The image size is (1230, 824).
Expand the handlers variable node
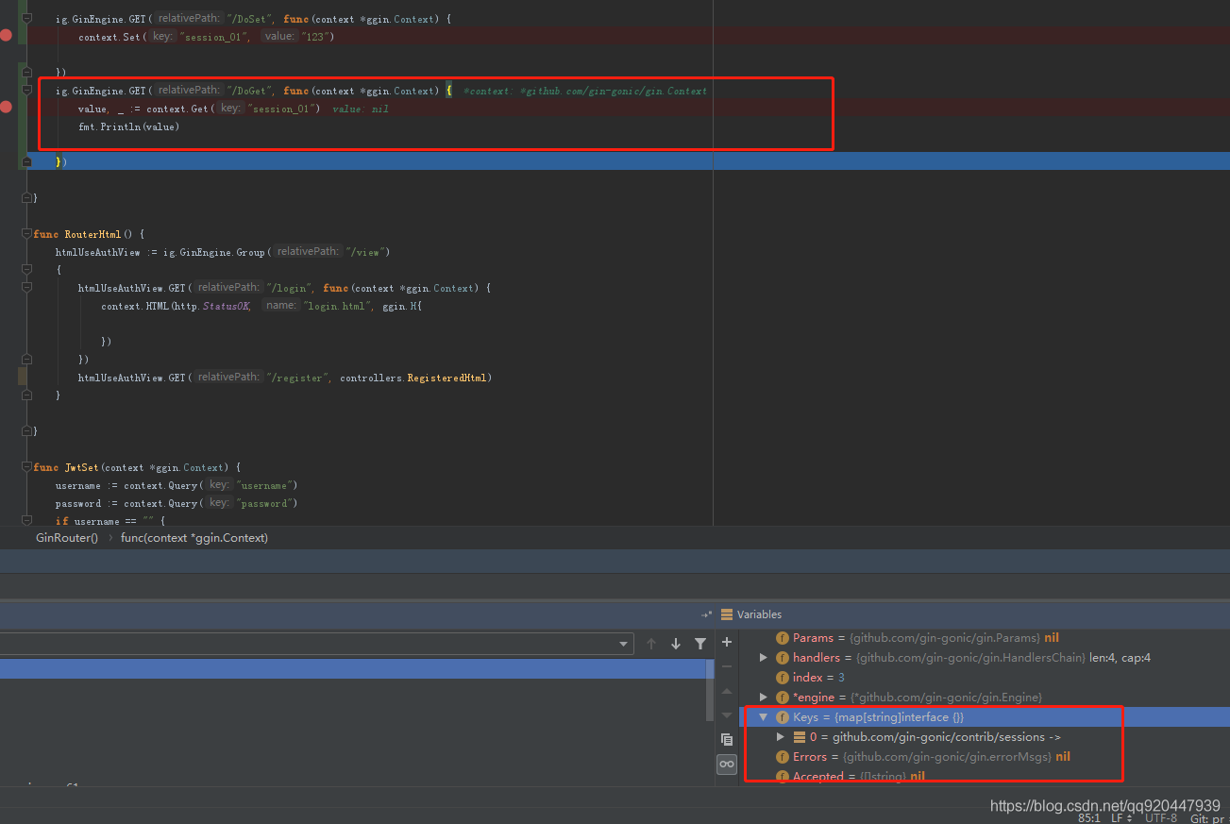[764, 658]
